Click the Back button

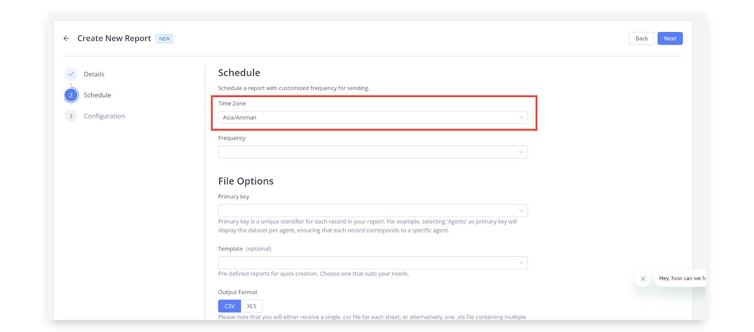click(641, 39)
